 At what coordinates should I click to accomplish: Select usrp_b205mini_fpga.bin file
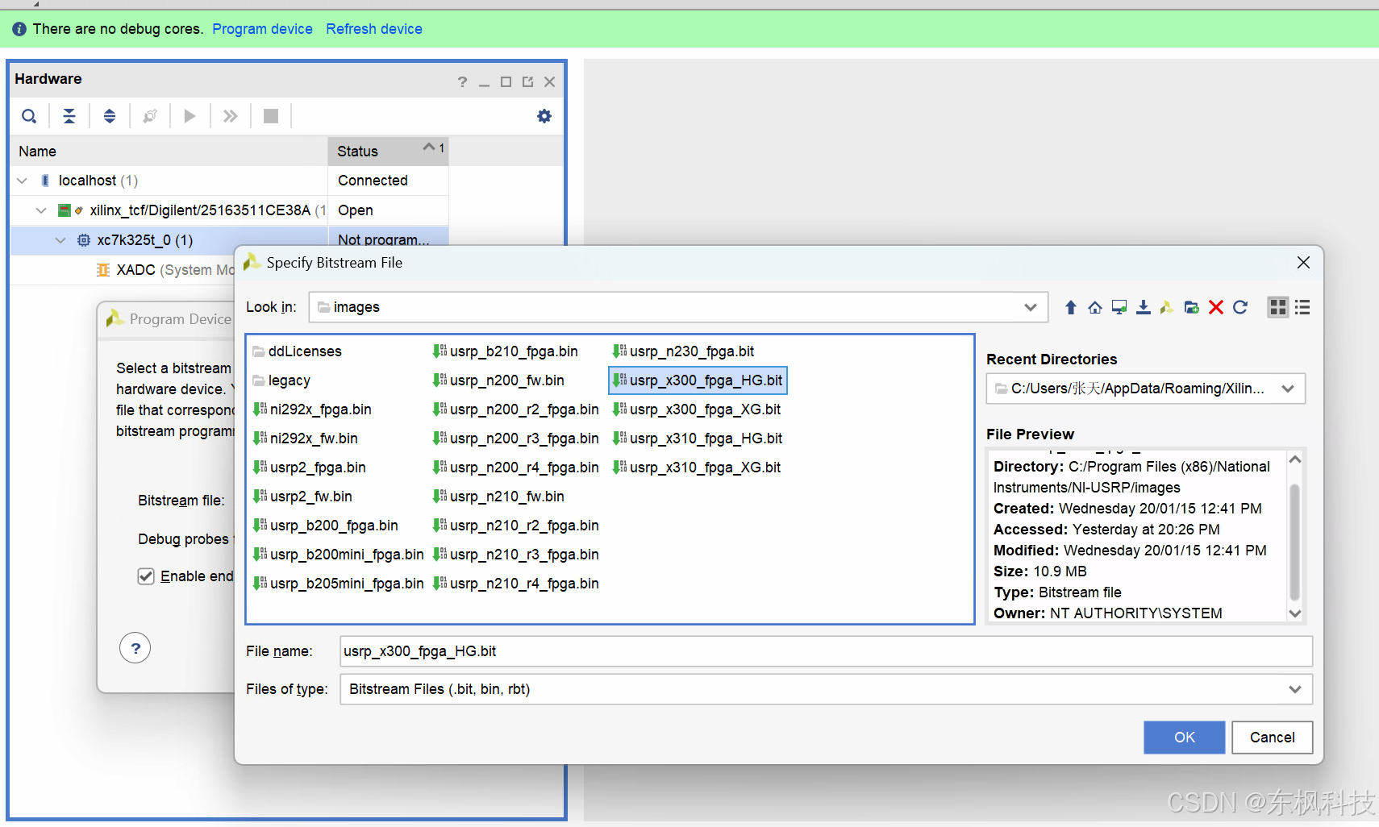pos(339,584)
